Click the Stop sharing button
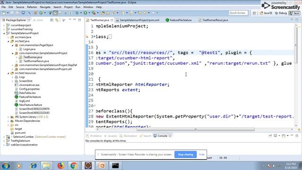 coord(185,154)
